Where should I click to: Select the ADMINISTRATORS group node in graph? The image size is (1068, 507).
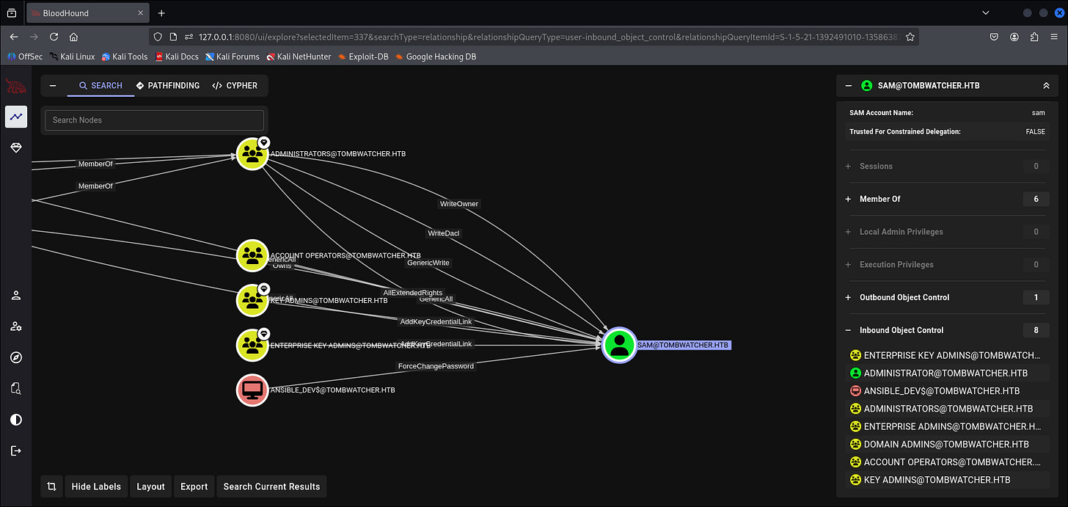pos(252,154)
